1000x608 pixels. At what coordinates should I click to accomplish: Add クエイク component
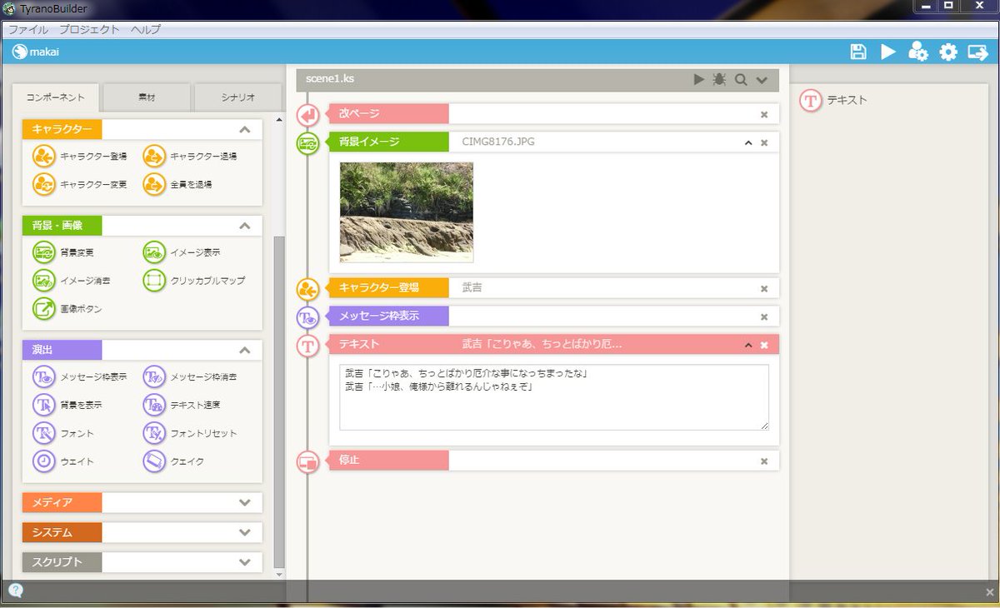(173, 461)
